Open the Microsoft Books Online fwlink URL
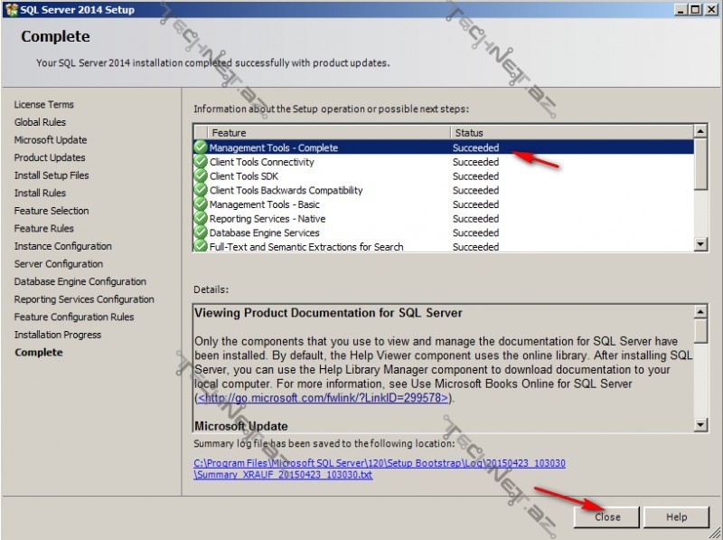 323,398
